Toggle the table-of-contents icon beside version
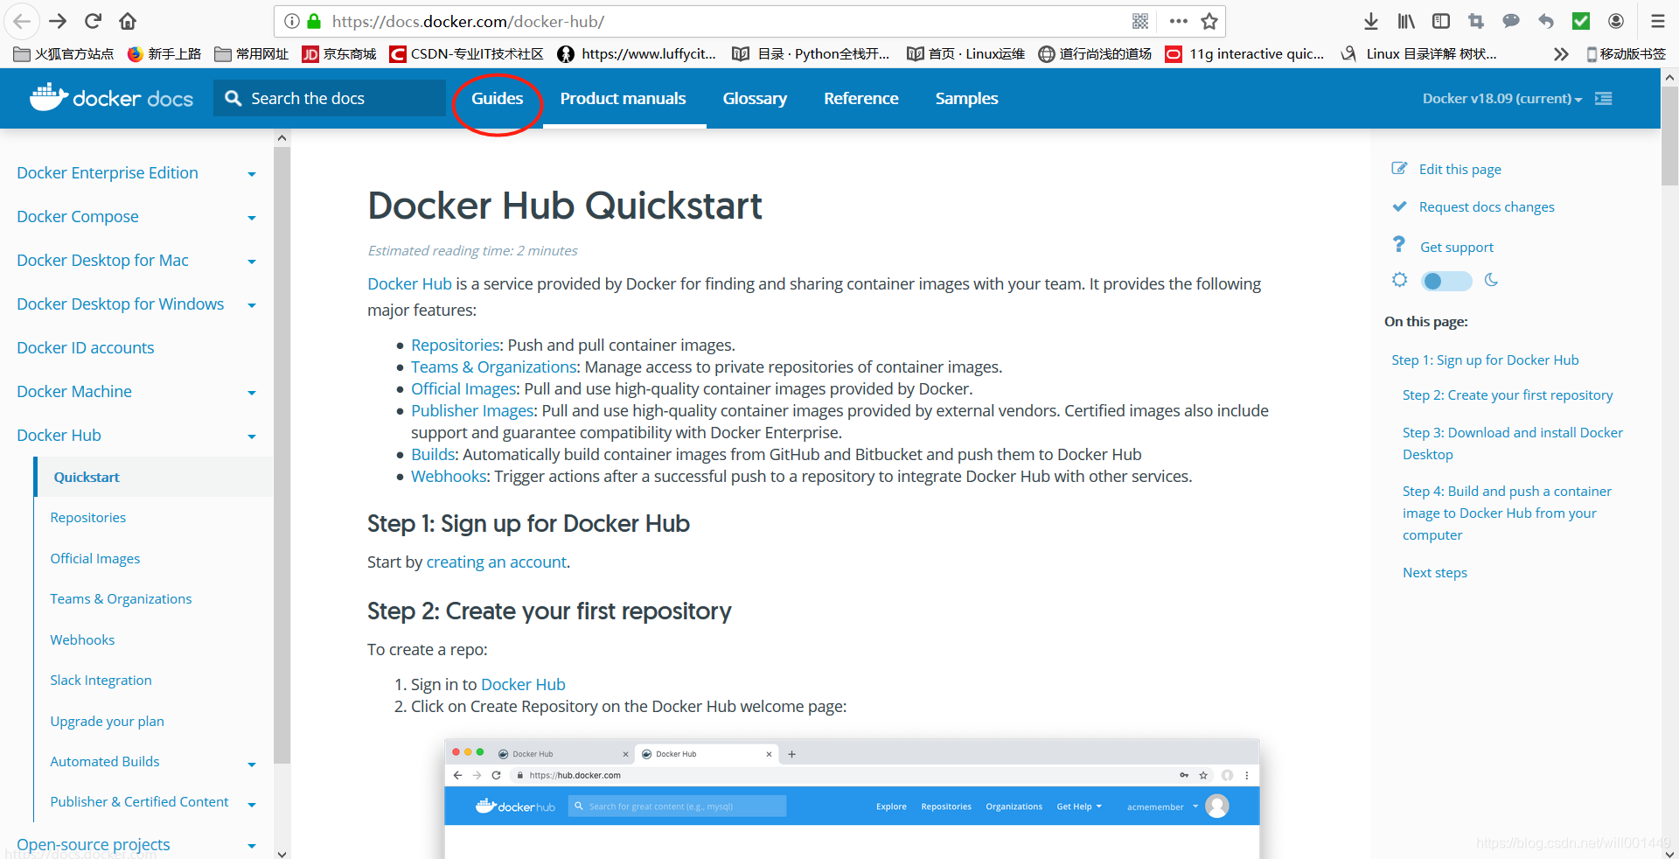The height and width of the screenshot is (859, 1679). [1604, 98]
